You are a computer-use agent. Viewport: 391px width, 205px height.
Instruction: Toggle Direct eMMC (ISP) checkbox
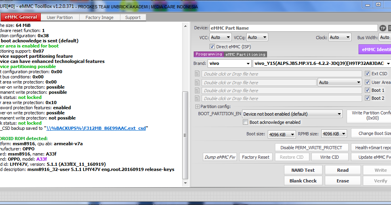pos(212,47)
